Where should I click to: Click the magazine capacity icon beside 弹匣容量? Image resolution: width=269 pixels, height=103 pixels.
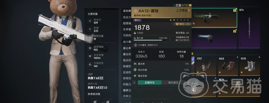point(90,38)
